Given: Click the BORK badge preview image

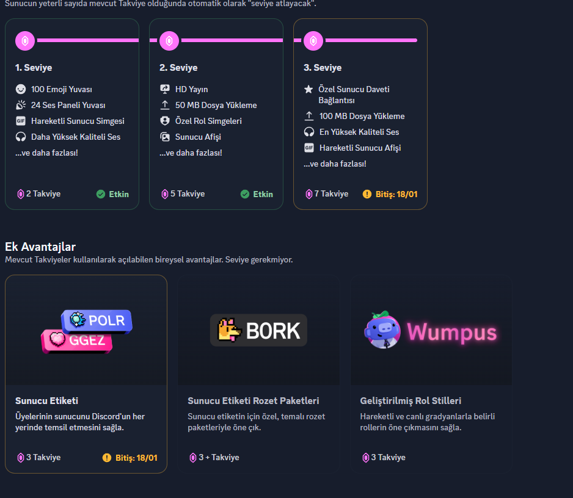Looking at the screenshot, I should pyautogui.click(x=259, y=330).
